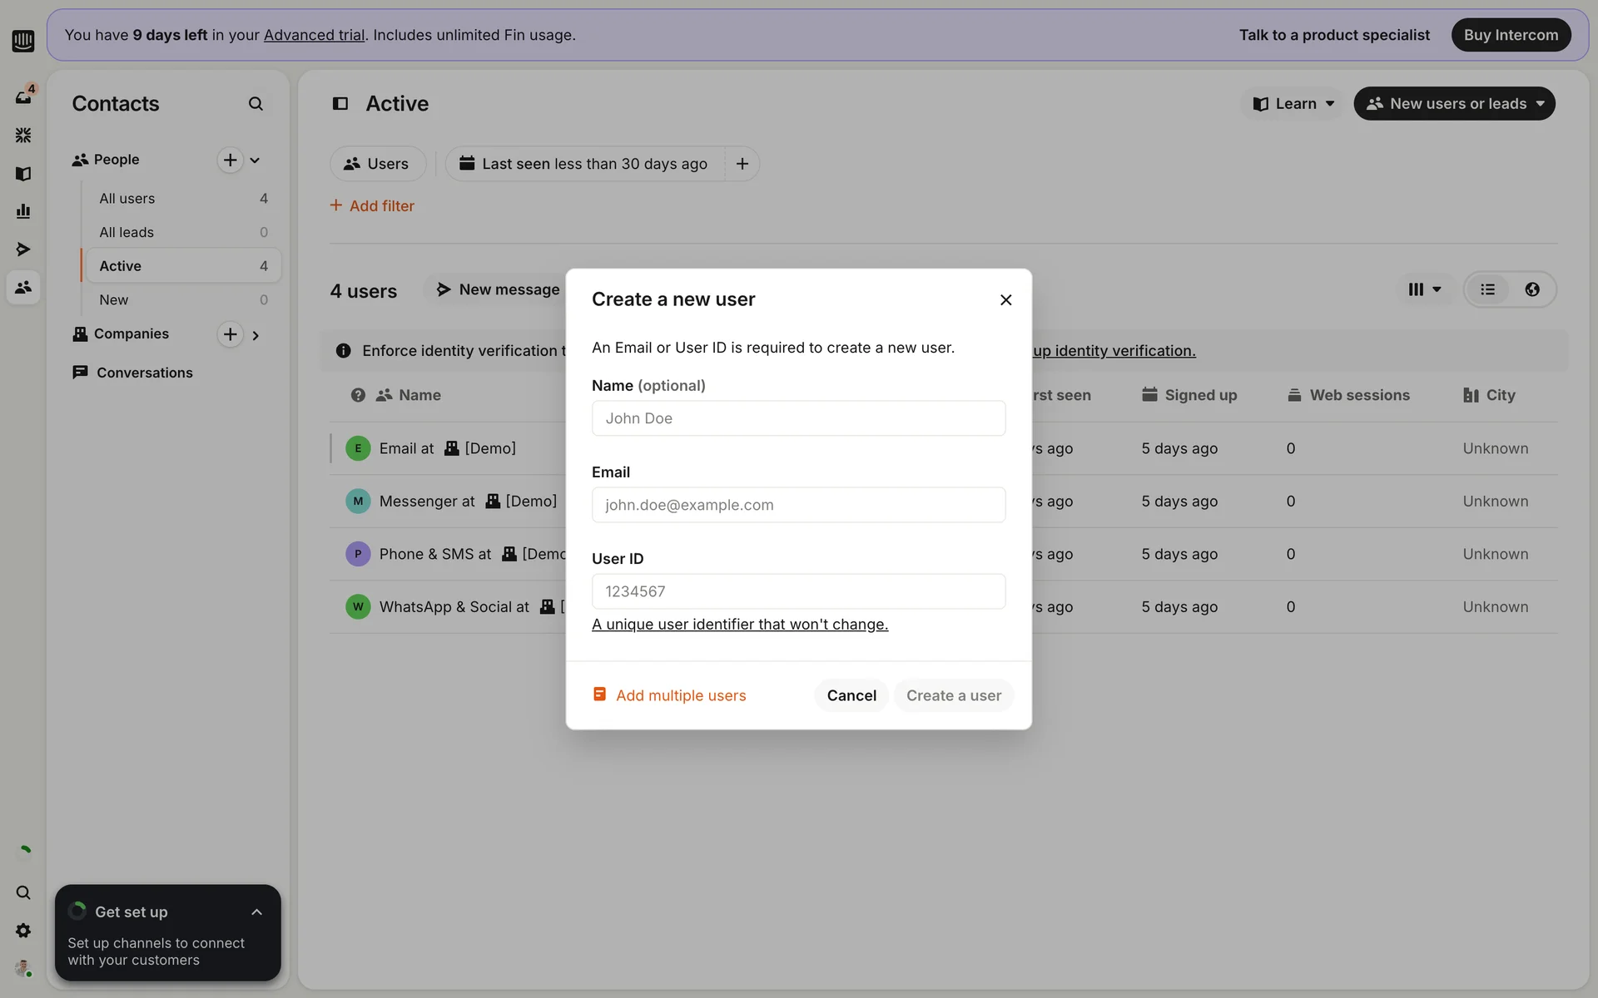Screen dimensions: 1598x998
Task: Open the Outbound paper plane icon
Action: tap(23, 249)
